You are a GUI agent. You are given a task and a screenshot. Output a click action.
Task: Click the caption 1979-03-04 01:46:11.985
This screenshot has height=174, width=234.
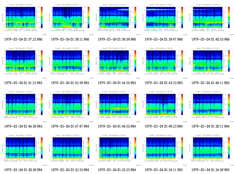(x=210, y=83)
